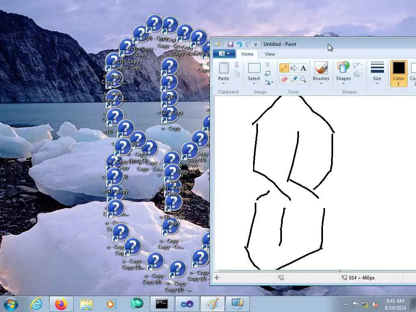Open Windows Explorer folder in the taskbar

(x=86, y=304)
